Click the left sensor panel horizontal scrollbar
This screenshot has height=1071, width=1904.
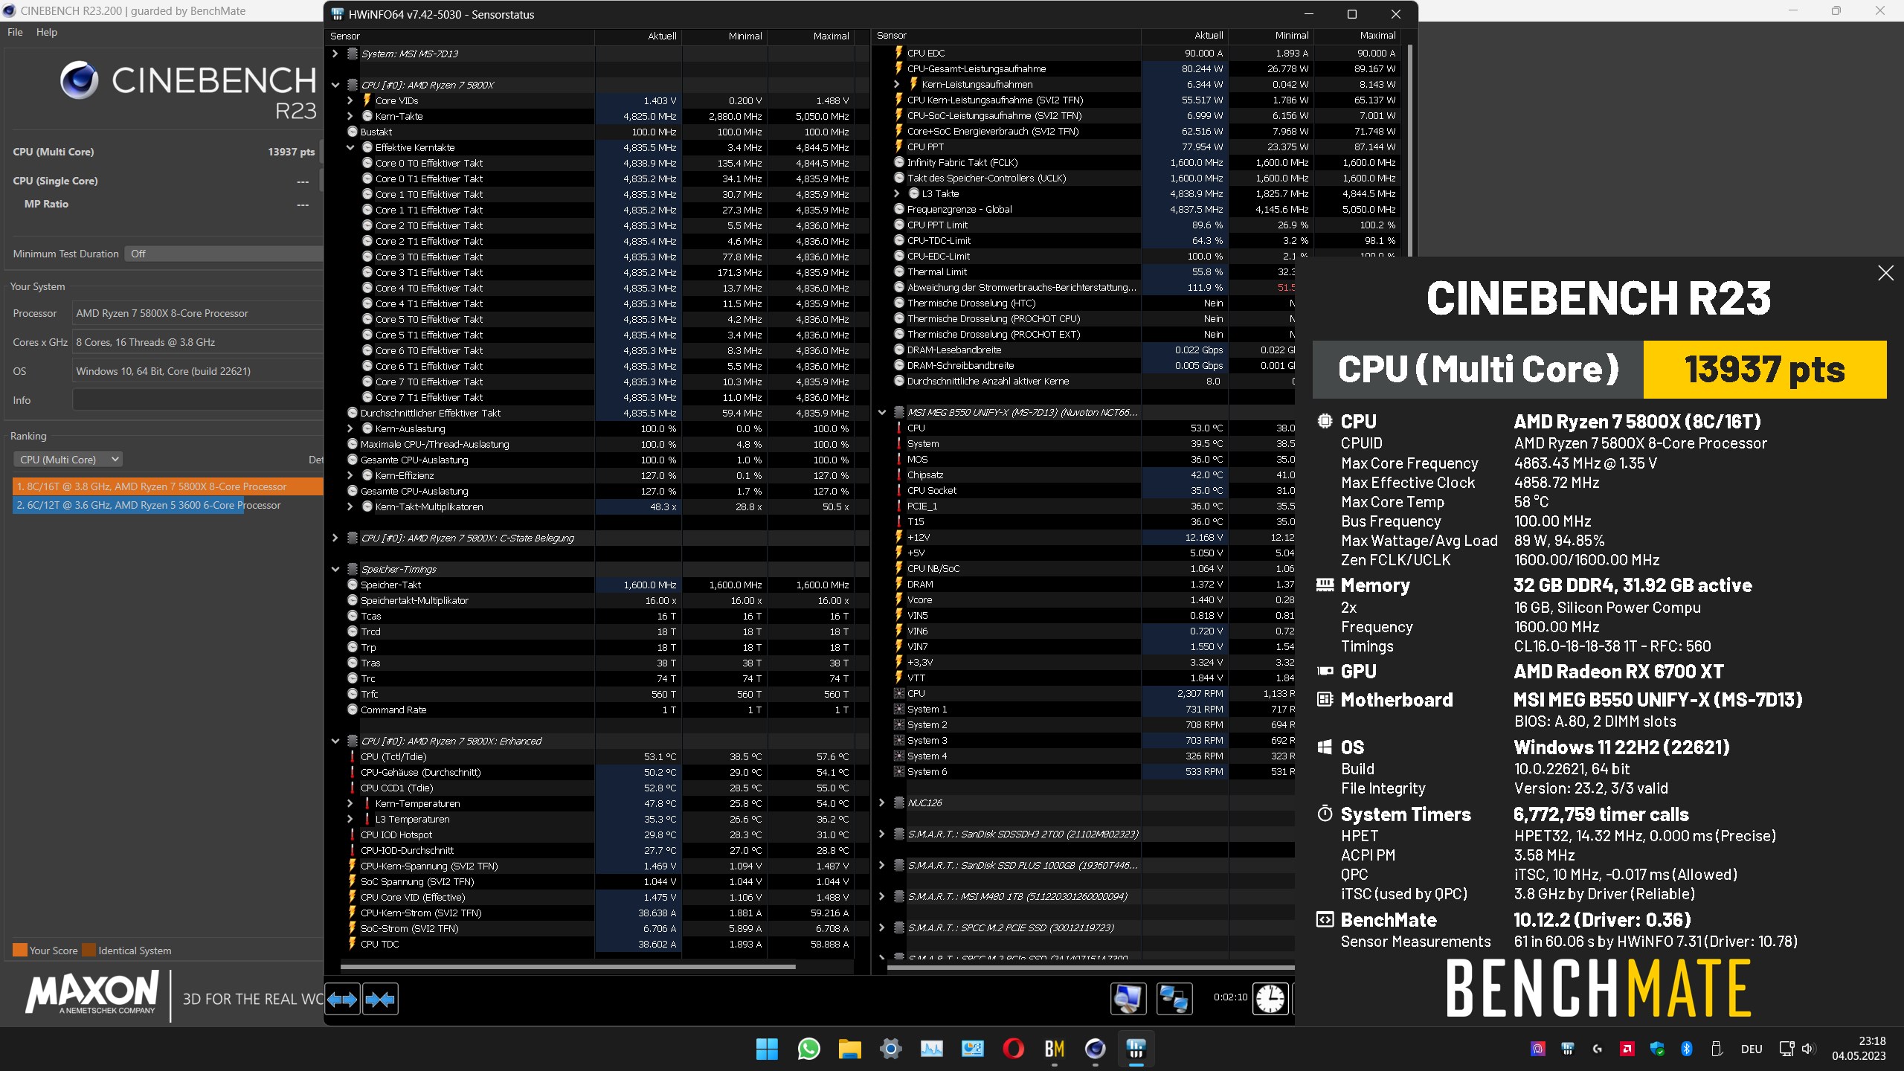coord(567,966)
